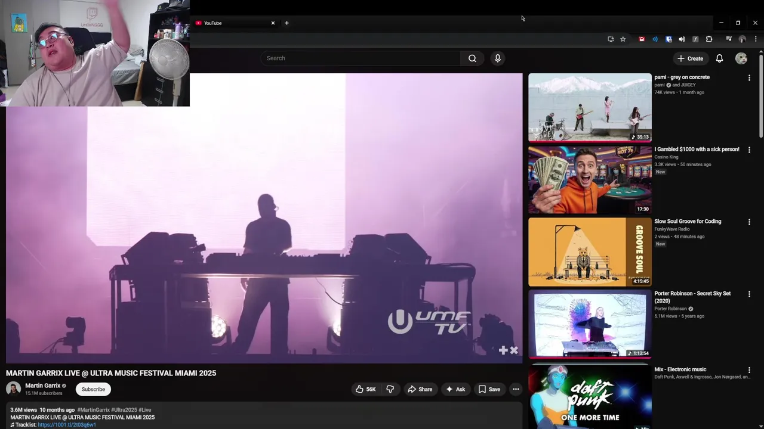Open the FunkyWave Radio channel name

point(671,229)
